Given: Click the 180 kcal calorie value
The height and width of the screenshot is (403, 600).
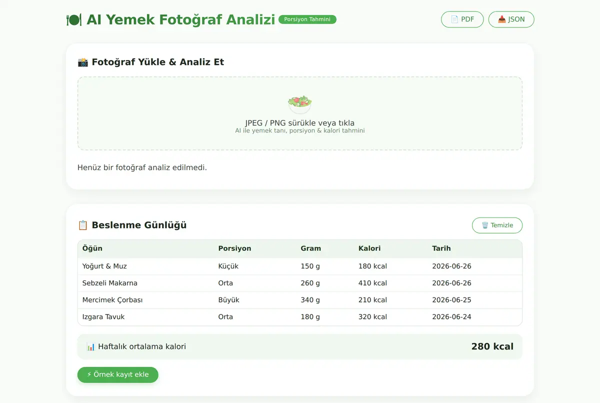Looking at the screenshot, I should point(373,266).
